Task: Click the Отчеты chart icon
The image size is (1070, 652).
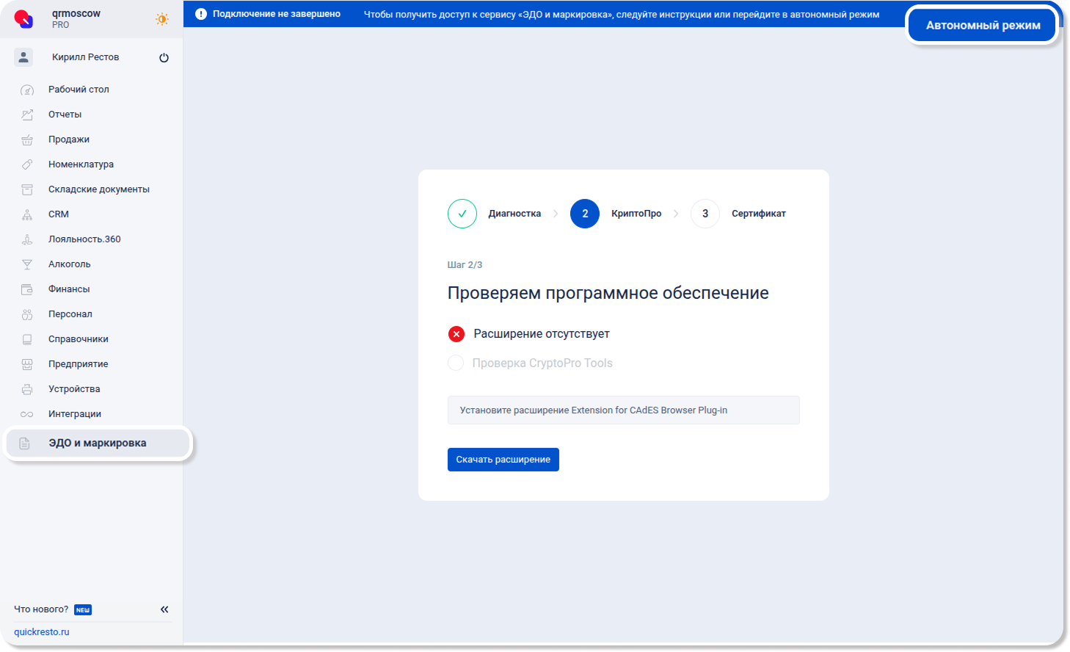Action: 27,115
